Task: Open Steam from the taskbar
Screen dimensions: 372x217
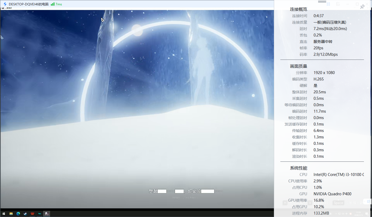Action: pos(25,214)
